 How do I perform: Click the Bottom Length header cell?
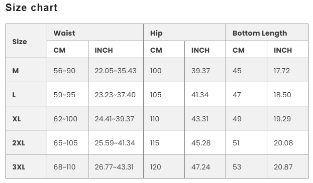[267, 33]
